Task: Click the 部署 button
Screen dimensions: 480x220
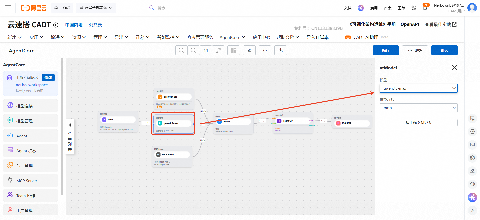Action: click(444, 50)
